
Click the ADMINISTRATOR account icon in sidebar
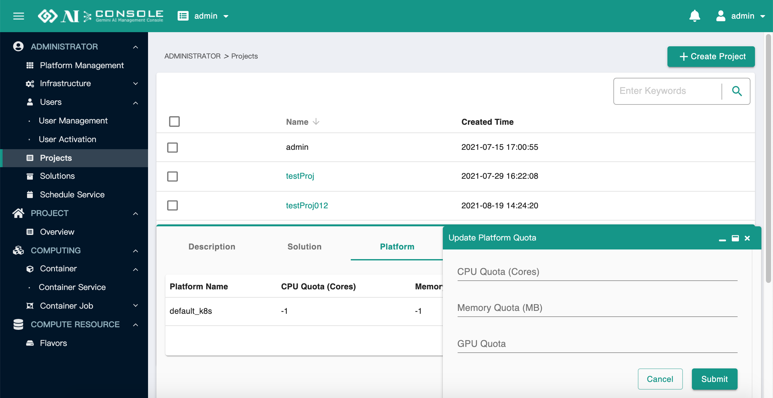pyautogui.click(x=18, y=47)
